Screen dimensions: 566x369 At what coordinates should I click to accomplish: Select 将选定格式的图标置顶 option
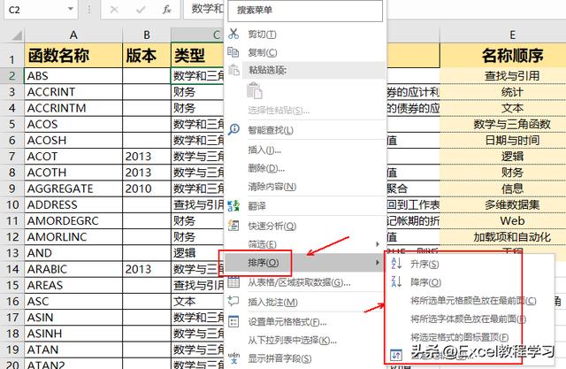point(460,337)
